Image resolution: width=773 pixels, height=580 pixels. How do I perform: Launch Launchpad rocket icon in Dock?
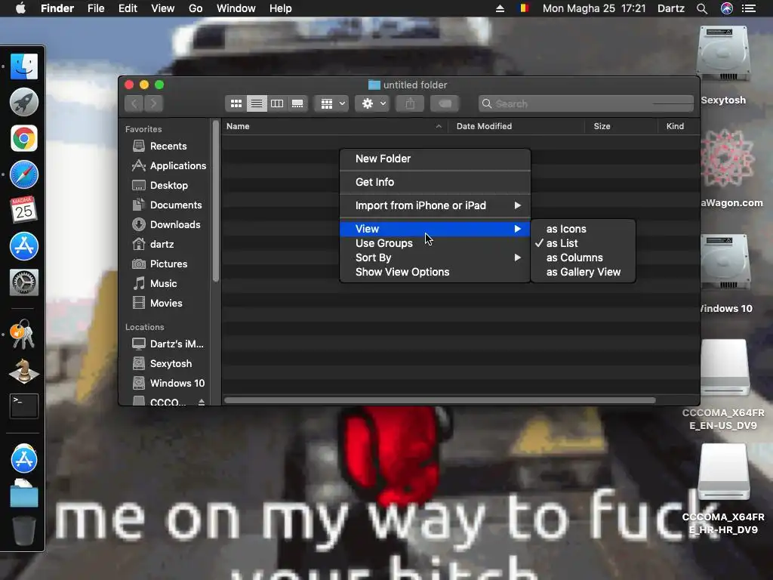(x=23, y=102)
